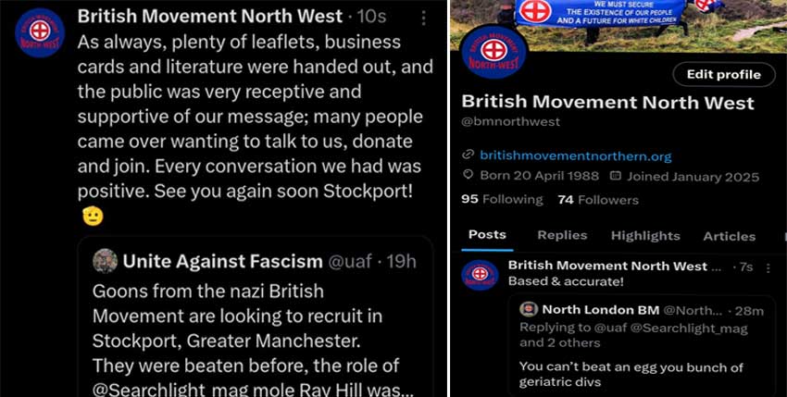Open the quoted North London BM reply

(642, 346)
